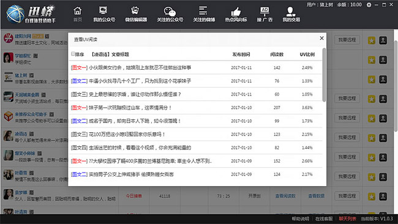
Task: Click 今日接单 in 袁梦娜 row
Action: pyautogui.click(x=133, y=196)
